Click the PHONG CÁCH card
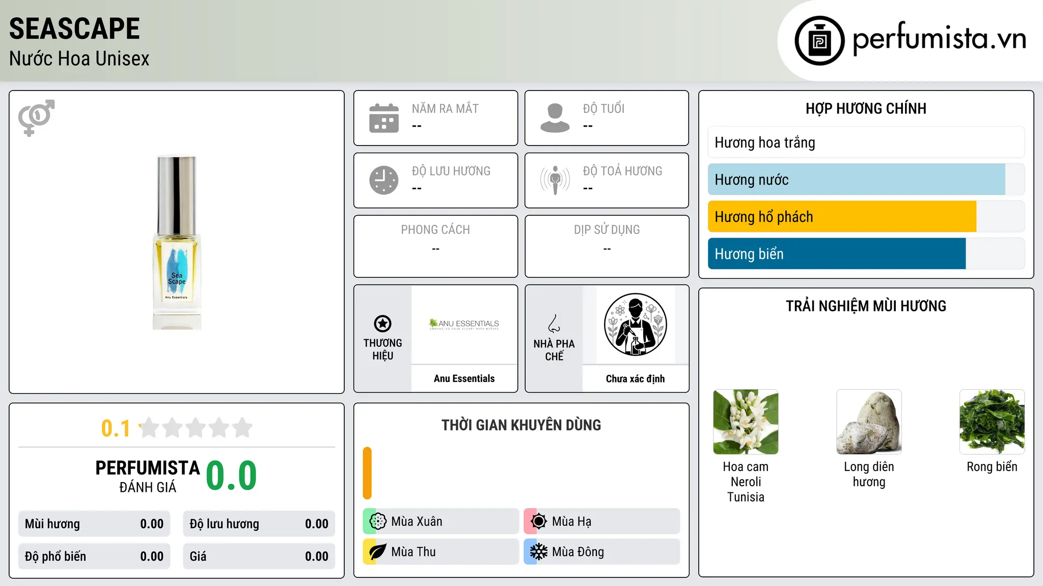This screenshot has height=586, width=1043. coord(435,246)
